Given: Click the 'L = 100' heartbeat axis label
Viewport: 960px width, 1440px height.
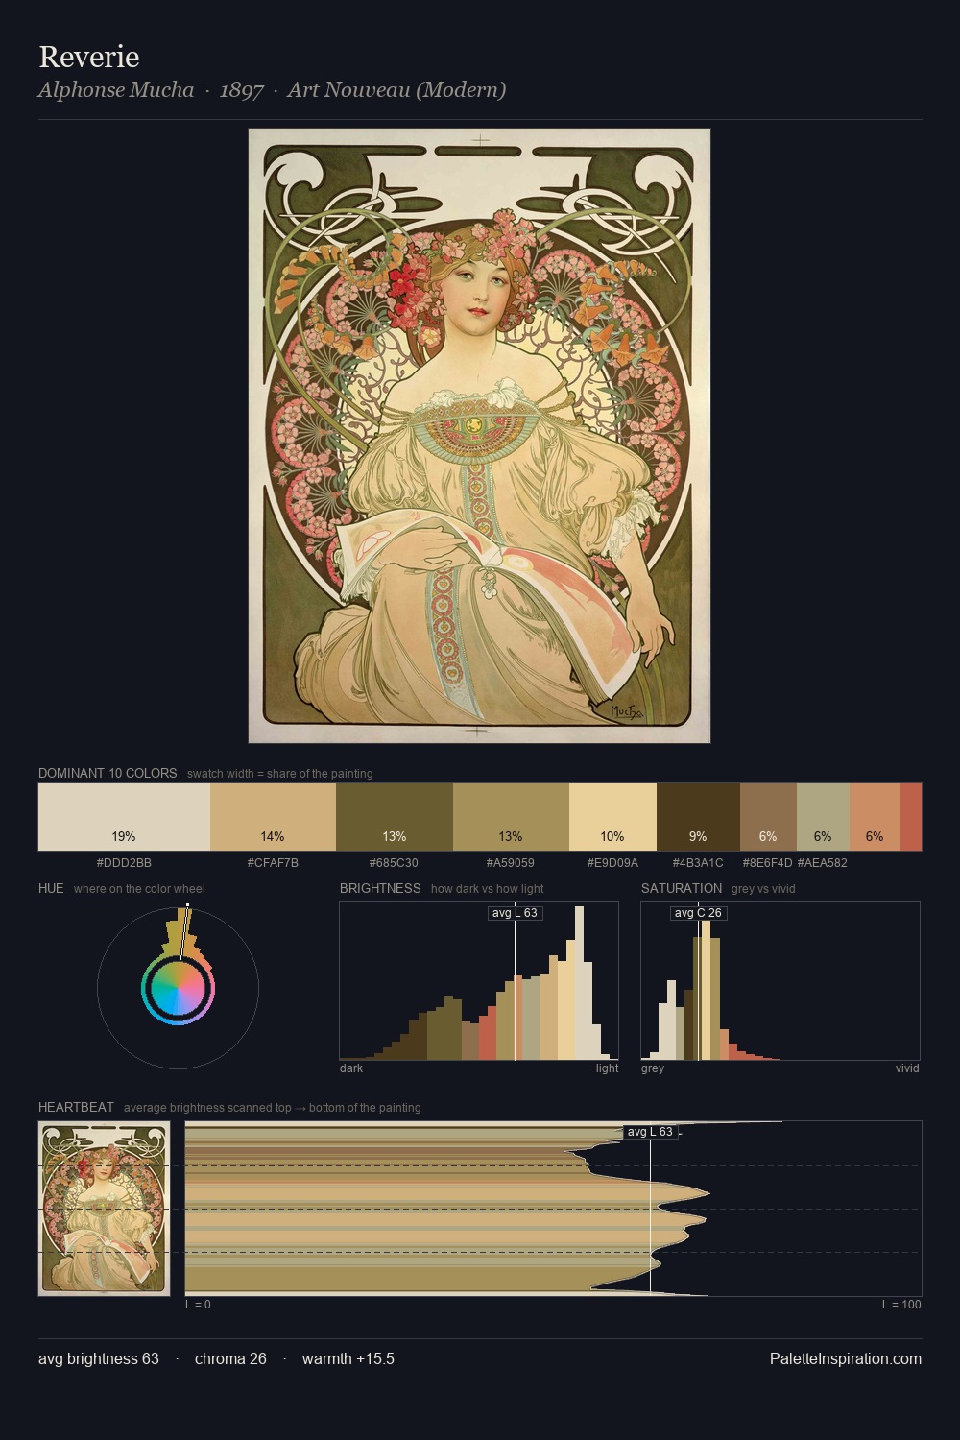Looking at the screenshot, I should click(x=901, y=1304).
